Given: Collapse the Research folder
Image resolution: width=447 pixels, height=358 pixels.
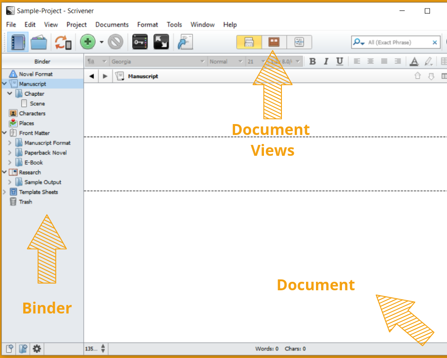Looking at the screenshot, I should pyautogui.click(x=5, y=172).
